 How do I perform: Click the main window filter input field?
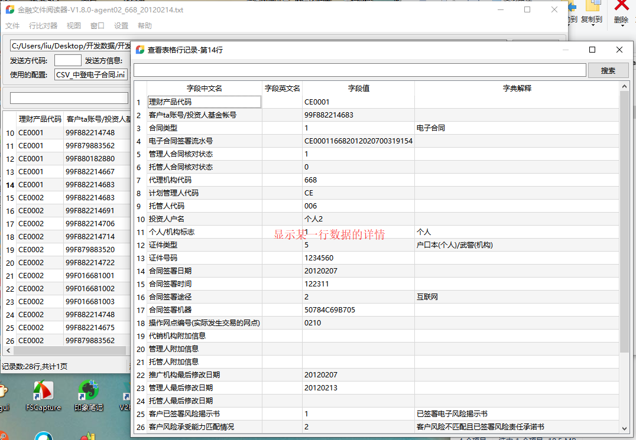(69, 98)
